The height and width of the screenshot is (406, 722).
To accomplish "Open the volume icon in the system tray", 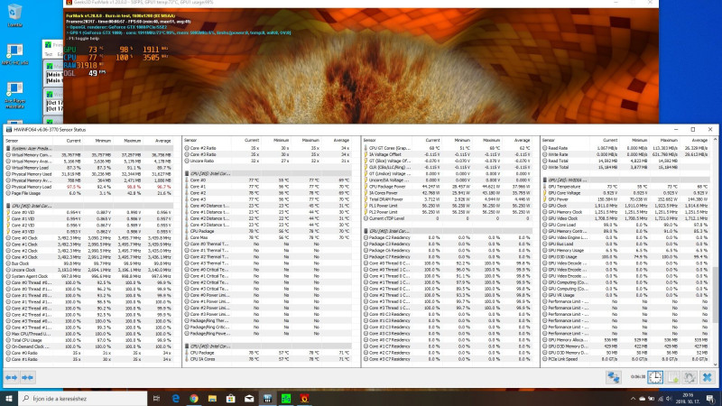I will [669, 399].
